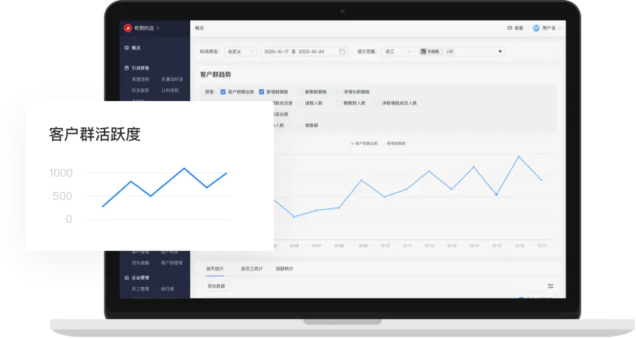Click the 企业管理 section icon

point(126,278)
